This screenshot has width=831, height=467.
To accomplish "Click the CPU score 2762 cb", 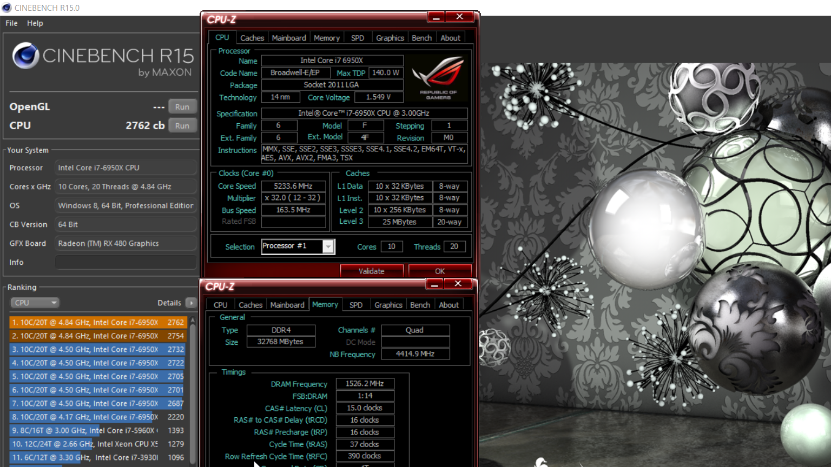I will point(145,125).
